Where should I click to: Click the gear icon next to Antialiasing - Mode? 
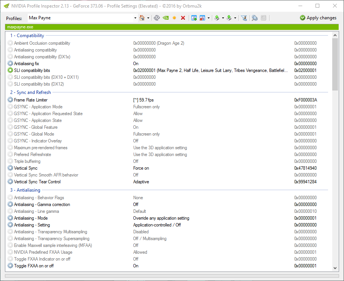click(10, 218)
